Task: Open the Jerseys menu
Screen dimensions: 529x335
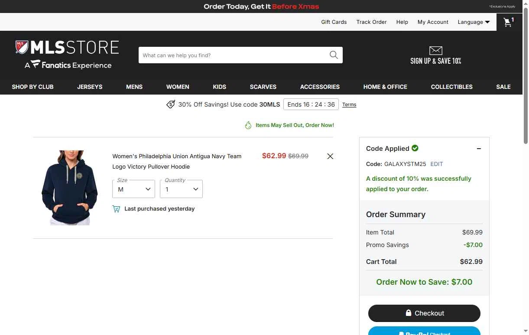Action: (x=90, y=87)
